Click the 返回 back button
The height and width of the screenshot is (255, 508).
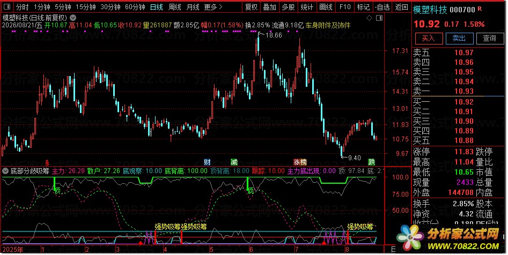(x=402, y=7)
